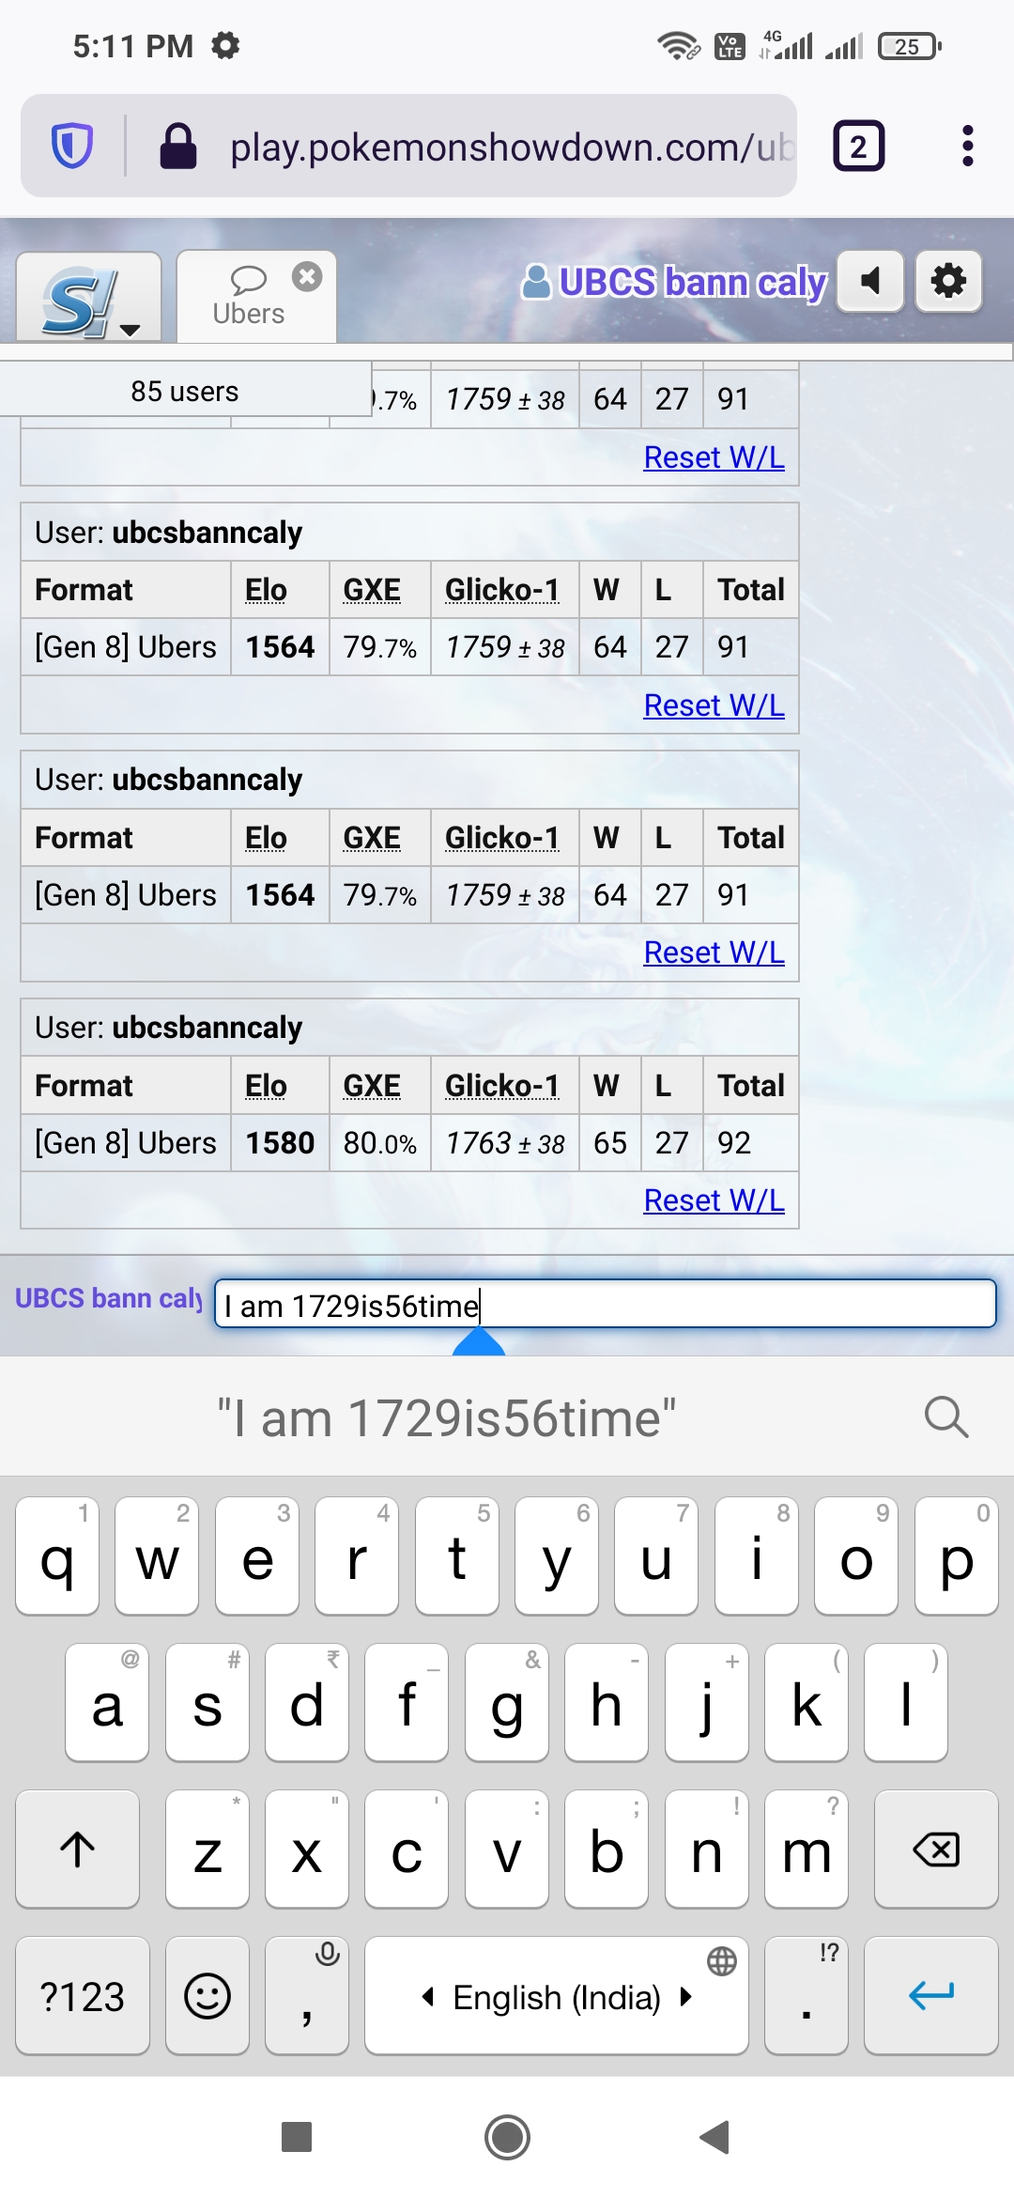The height and width of the screenshot is (2198, 1014).
Task: Tap the q key on keyboard
Action: [x=57, y=1556]
